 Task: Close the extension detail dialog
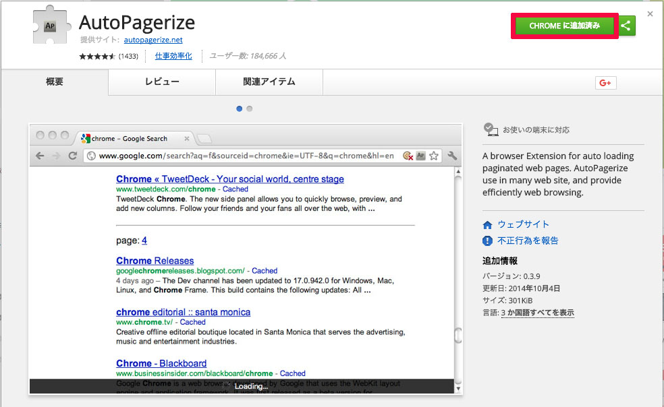tap(650, 14)
